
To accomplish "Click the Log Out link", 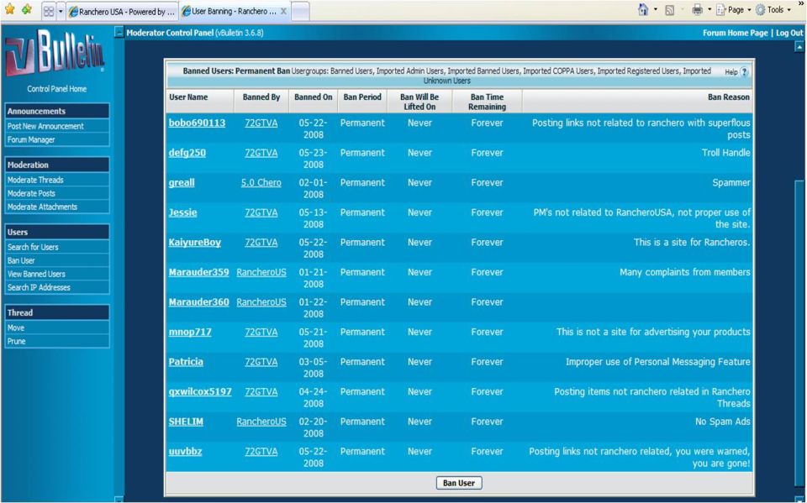I will pyautogui.click(x=789, y=33).
